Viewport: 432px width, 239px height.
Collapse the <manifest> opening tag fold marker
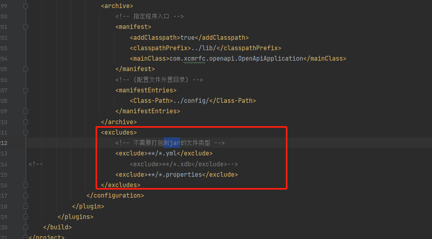(x=26, y=27)
